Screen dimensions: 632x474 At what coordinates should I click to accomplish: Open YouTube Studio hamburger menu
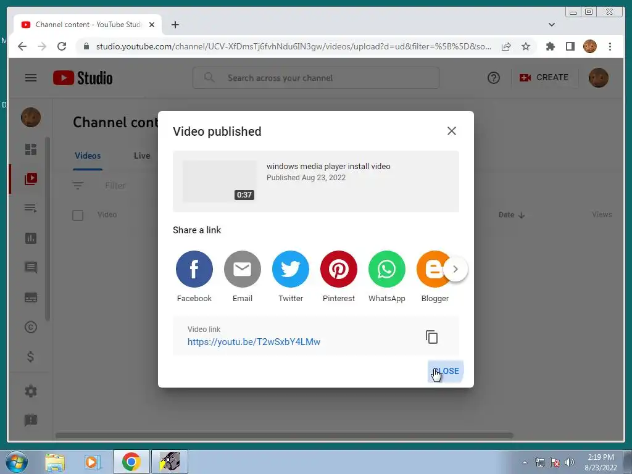click(x=31, y=78)
